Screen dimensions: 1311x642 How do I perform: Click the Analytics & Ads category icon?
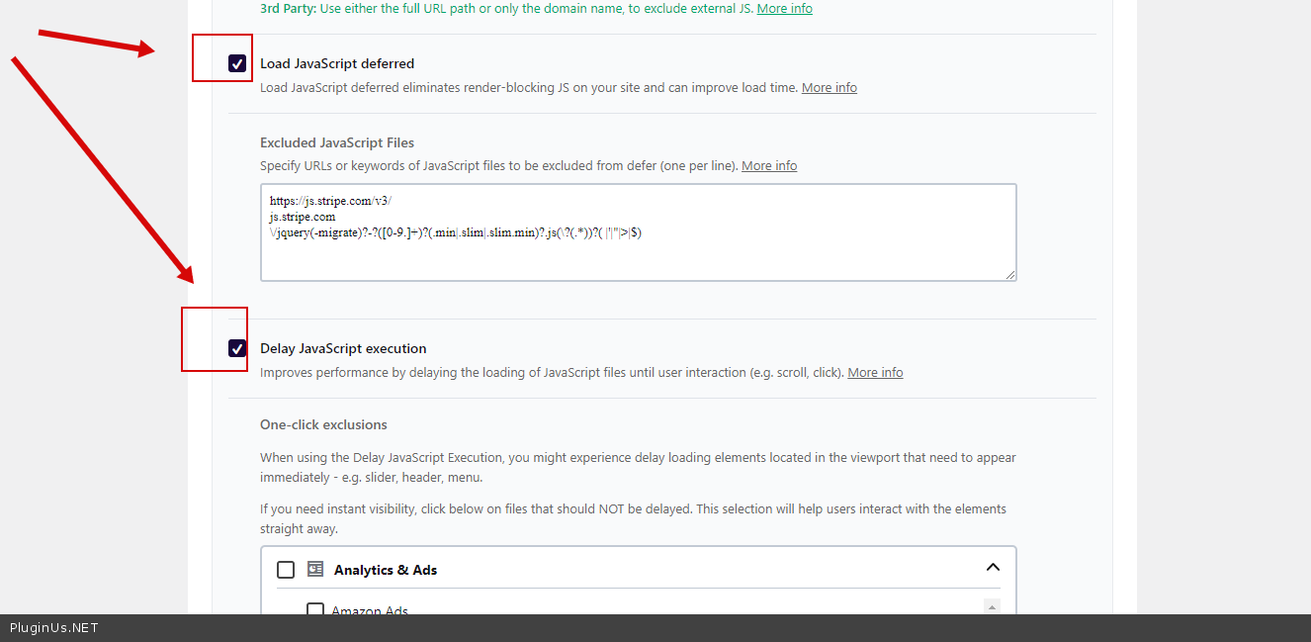[315, 569]
